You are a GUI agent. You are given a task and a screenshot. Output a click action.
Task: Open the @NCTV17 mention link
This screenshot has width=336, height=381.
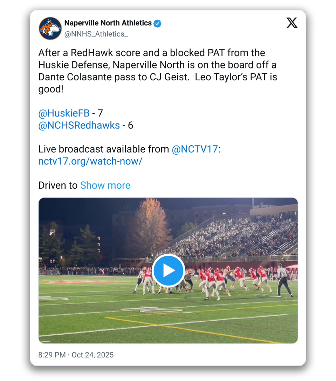click(195, 149)
